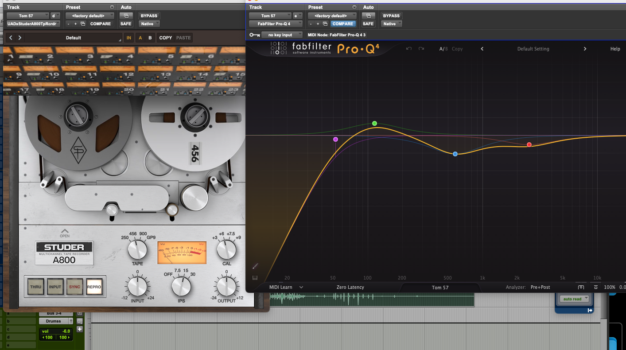Viewport: 626px width, 350px height.
Task: Open Studer automation enable window icon
Action: (126, 16)
